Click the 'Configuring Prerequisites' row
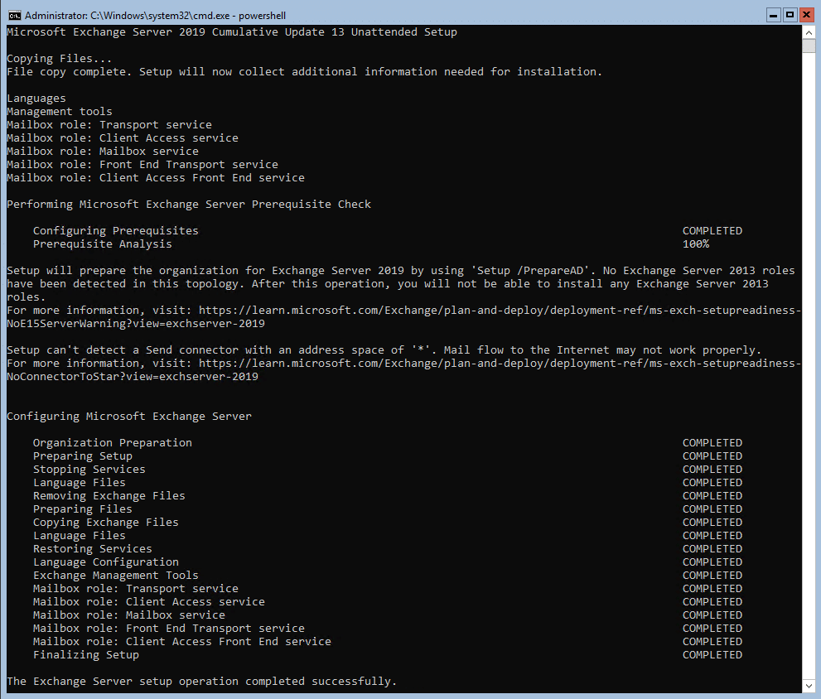This screenshot has width=821, height=699. (388, 231)
